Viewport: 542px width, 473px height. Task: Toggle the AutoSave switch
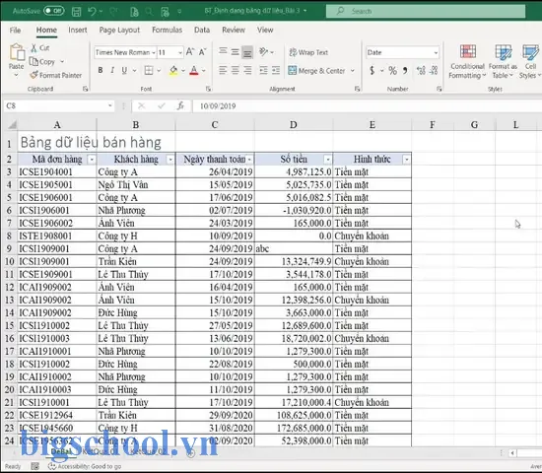(x=53, y=11)
